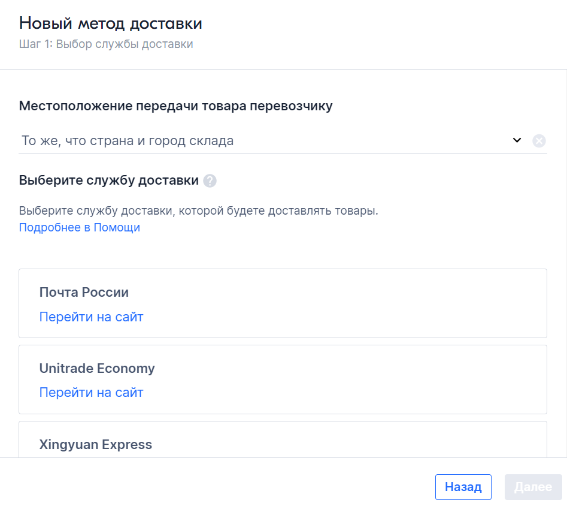The image size is (567, 509).
Task: Choose the Unitrade Economy delivery service card
Action: 283,380
